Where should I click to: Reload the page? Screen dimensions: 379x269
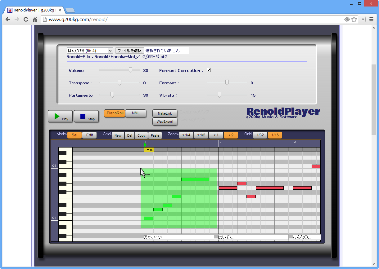26,19
